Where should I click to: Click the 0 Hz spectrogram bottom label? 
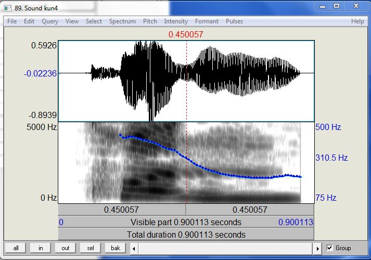click(48, 198)
